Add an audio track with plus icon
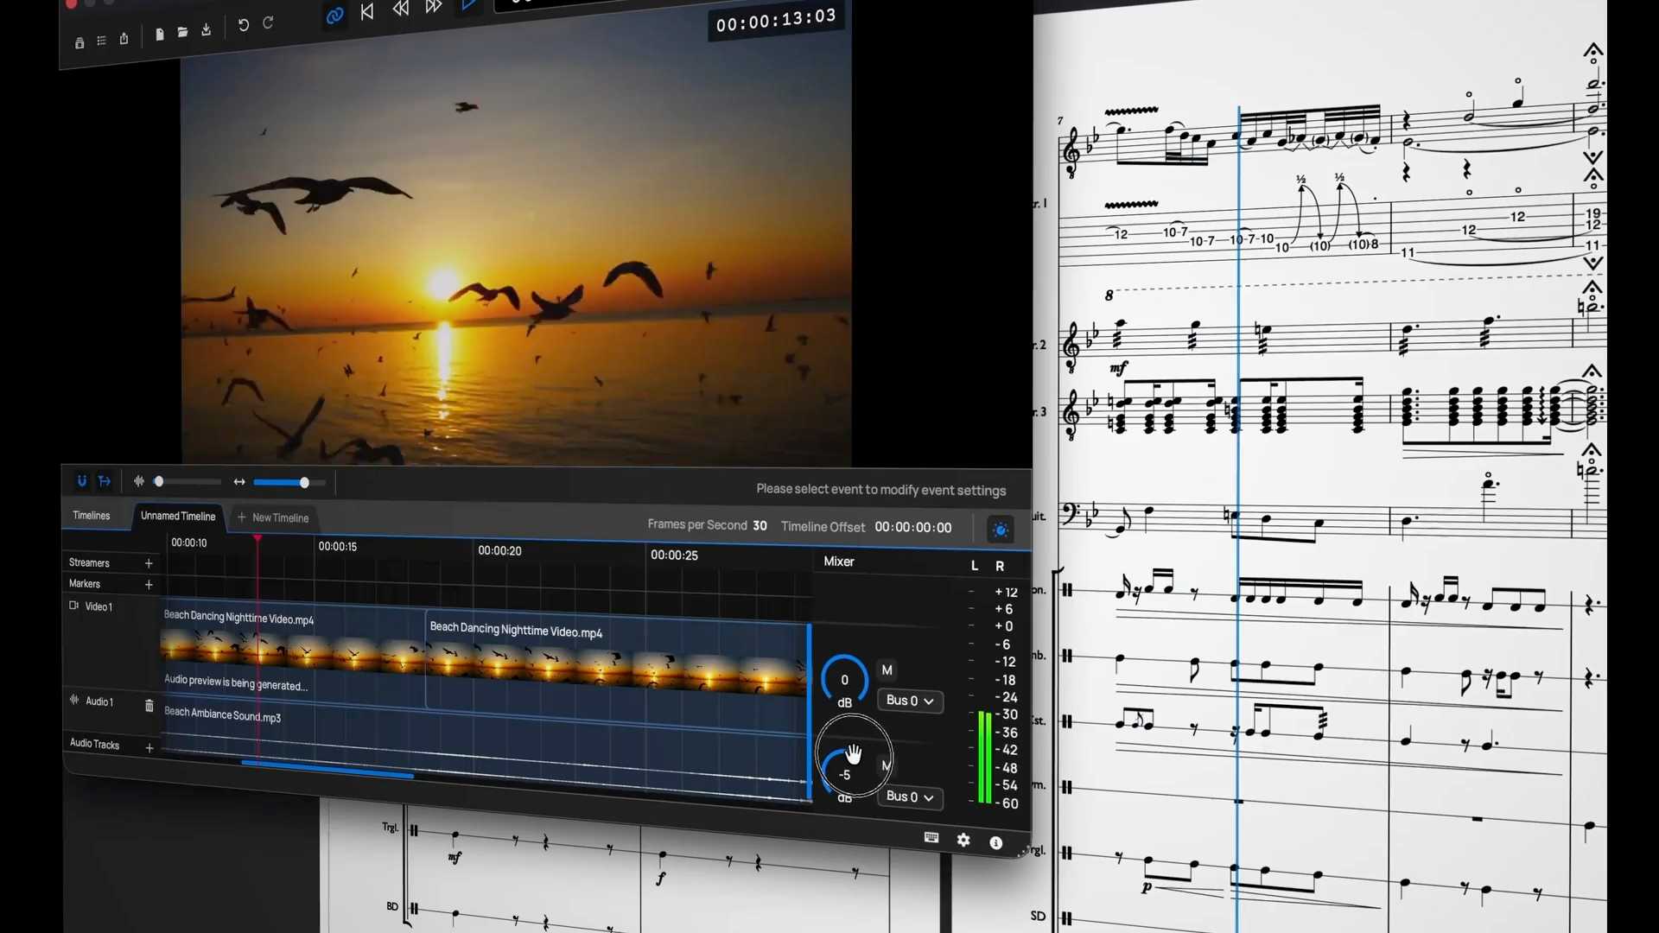The width and height of the screenshot is (1659, 933). click(x=149, y=748)
